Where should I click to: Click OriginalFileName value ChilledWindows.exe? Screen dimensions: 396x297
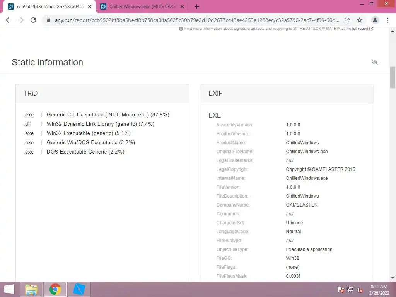point(307,152)
